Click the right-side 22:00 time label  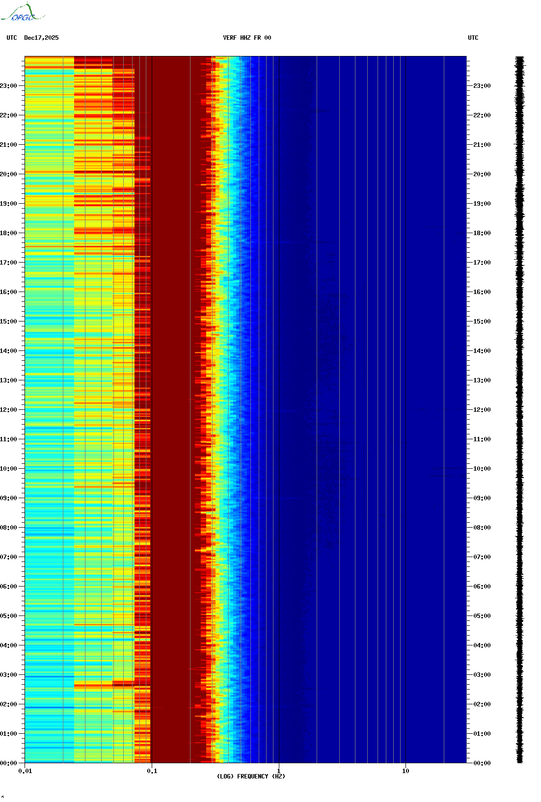click(482, 115)
